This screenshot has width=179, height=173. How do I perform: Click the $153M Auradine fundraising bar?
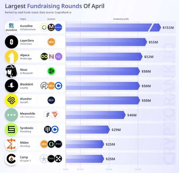click(113, 27)
